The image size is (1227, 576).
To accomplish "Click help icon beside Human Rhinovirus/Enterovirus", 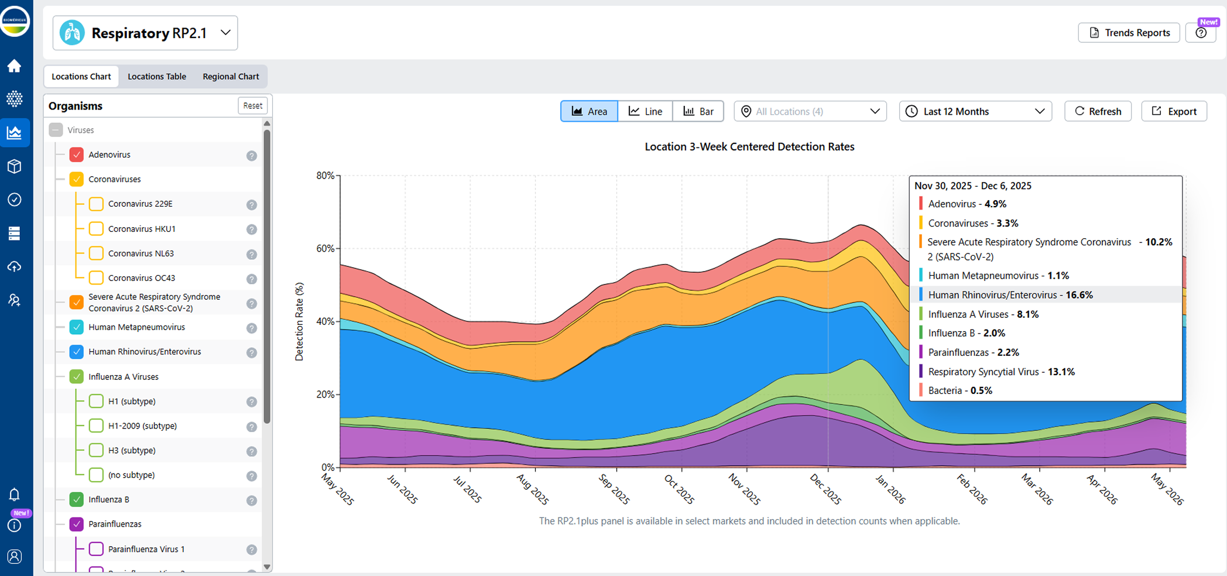I will (x=252, y=352).
